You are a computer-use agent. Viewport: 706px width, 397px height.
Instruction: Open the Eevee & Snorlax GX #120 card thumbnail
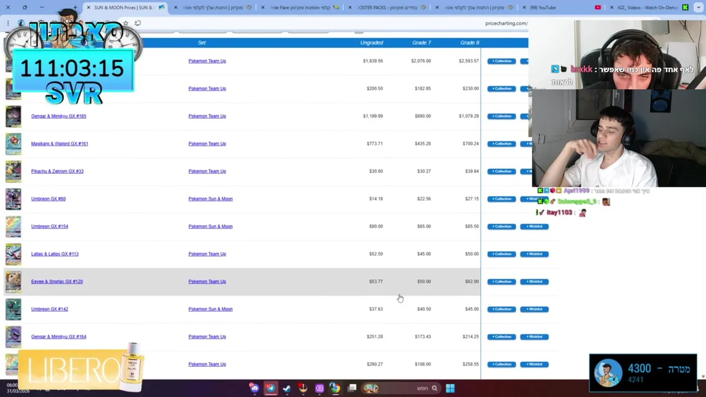point(13,282)
